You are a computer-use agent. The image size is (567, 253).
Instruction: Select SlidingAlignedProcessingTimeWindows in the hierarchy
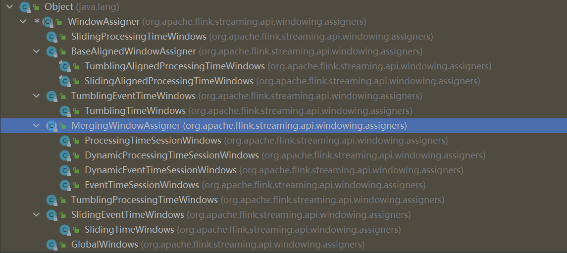(x=169, y=81)
